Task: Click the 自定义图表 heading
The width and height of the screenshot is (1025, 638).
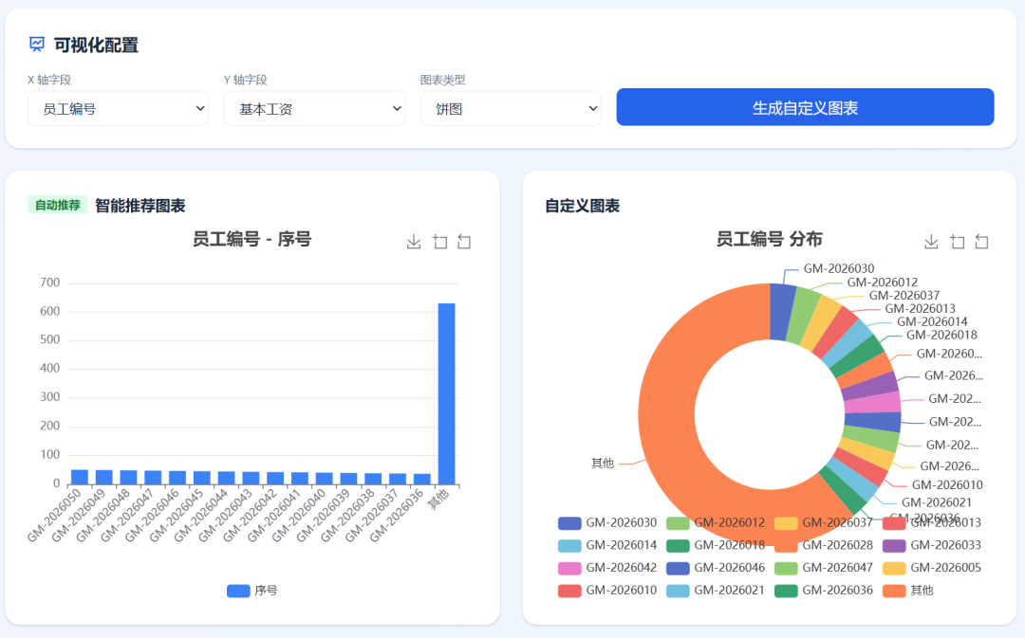Action: tap(583, 206)
